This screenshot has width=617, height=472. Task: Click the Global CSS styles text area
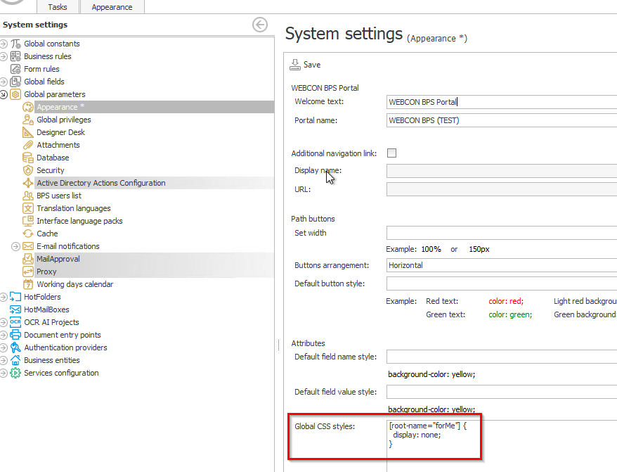tap(501, 446)
